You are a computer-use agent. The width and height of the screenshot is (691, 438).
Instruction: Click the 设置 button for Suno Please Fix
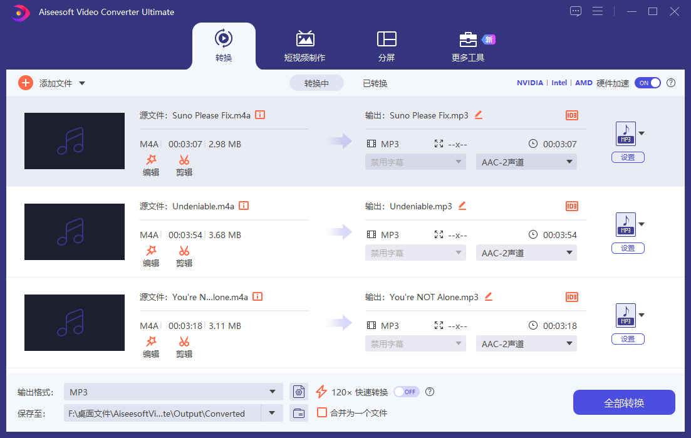point(628,157)
